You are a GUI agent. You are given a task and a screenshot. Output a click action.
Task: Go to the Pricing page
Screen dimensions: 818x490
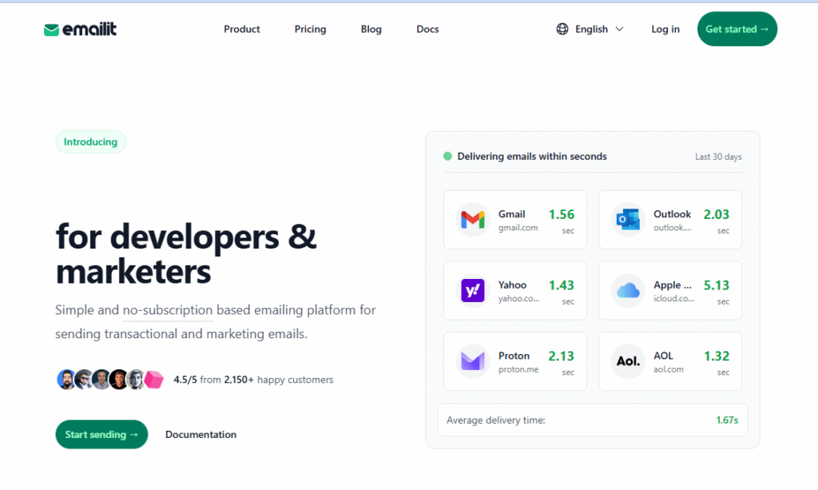click(x=310, y=30)
